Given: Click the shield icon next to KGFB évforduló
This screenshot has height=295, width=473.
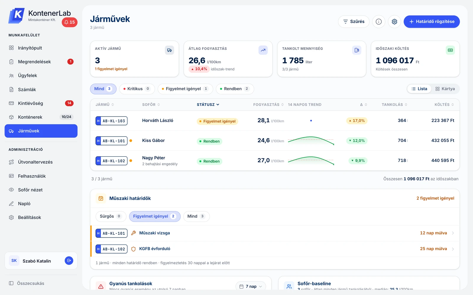Looking at the screenshot, I should coord(134,249).
